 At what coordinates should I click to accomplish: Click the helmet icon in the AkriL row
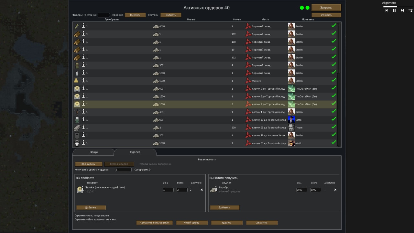pos(77,143)
